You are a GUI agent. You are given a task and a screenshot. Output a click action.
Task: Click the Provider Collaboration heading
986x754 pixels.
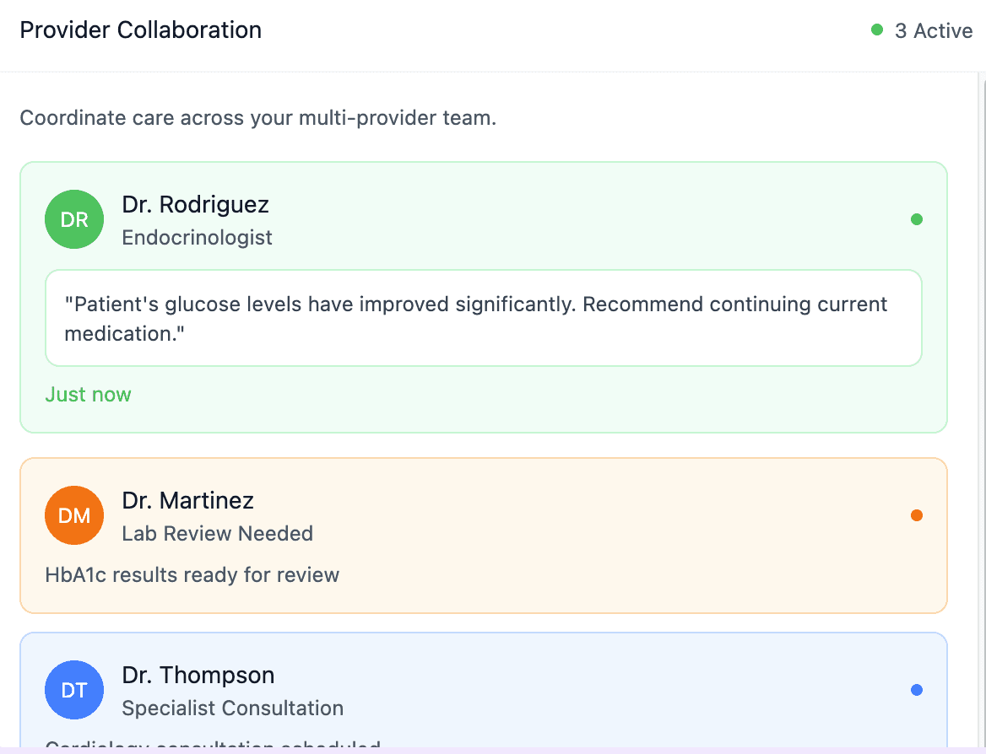[141, 30]
